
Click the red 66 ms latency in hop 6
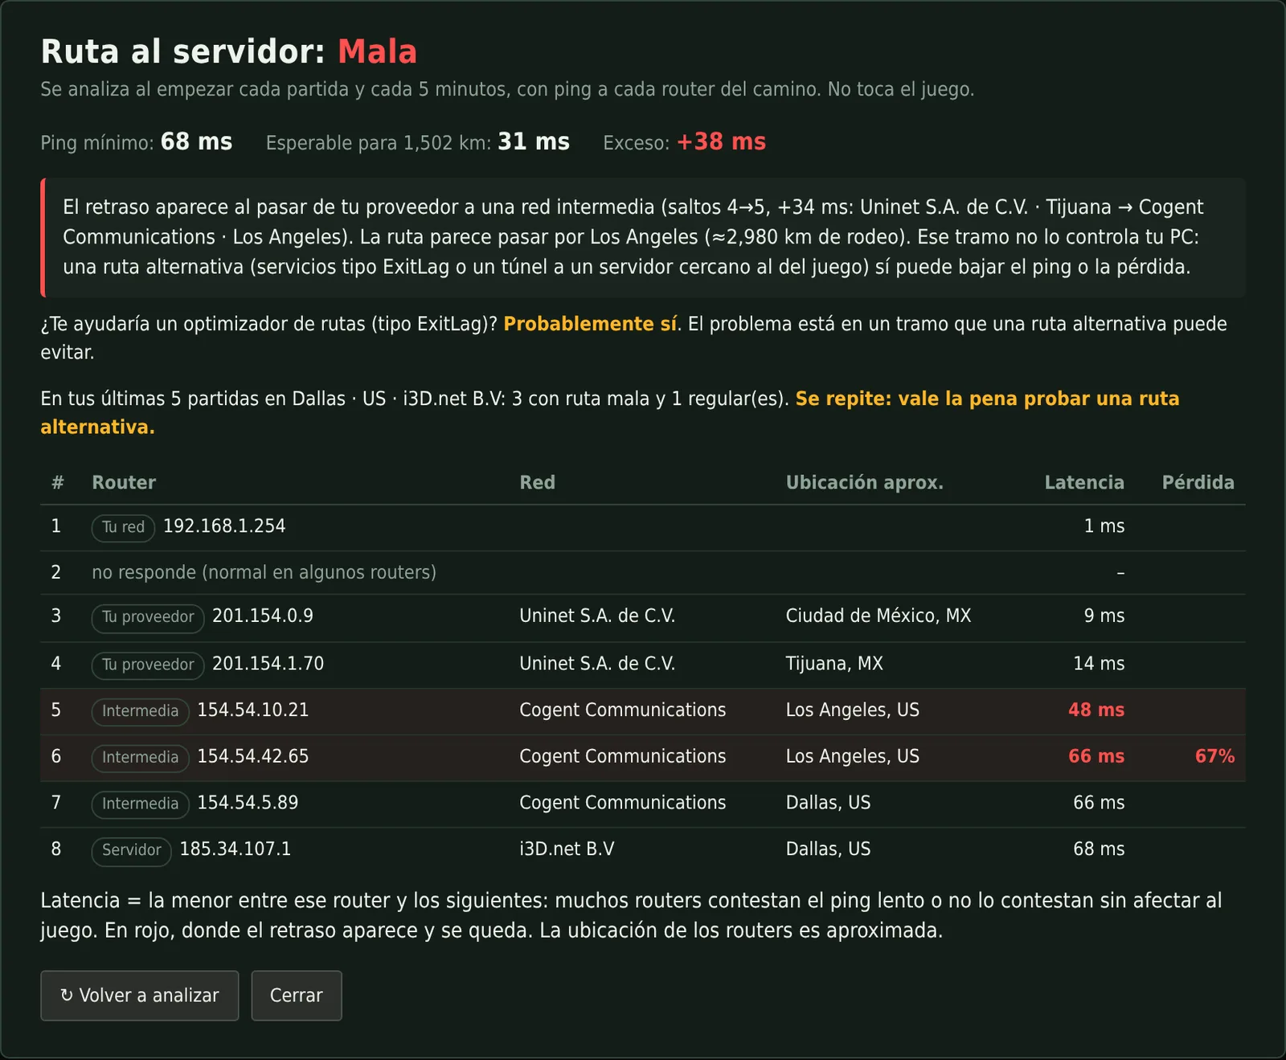click(1096, 756)
